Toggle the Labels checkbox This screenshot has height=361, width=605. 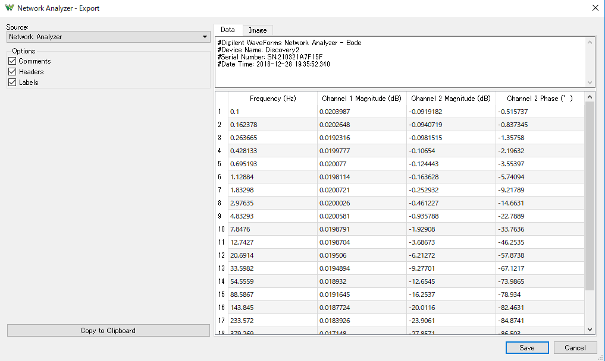(x=12, y=83)
